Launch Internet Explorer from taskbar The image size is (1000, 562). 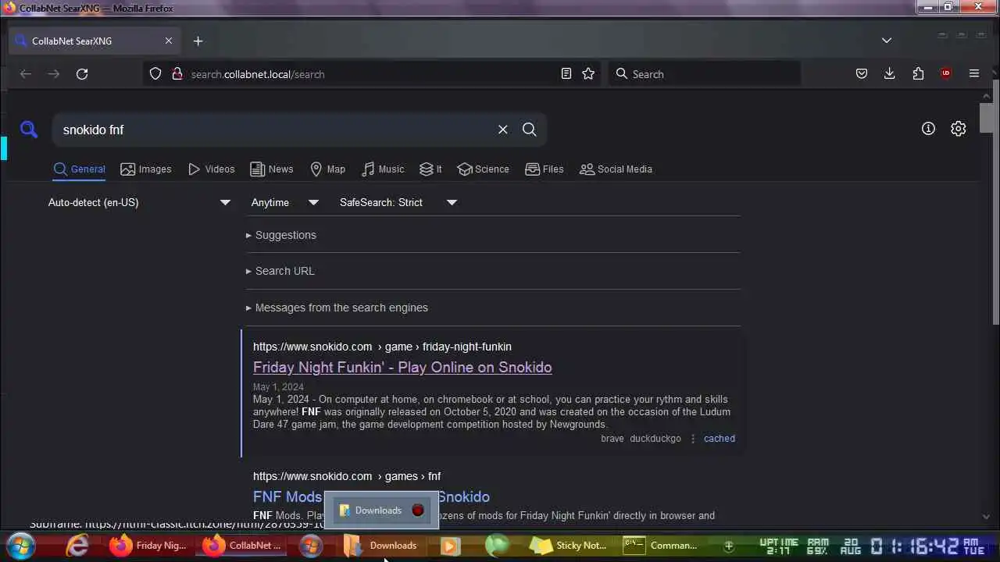[77, 546]
